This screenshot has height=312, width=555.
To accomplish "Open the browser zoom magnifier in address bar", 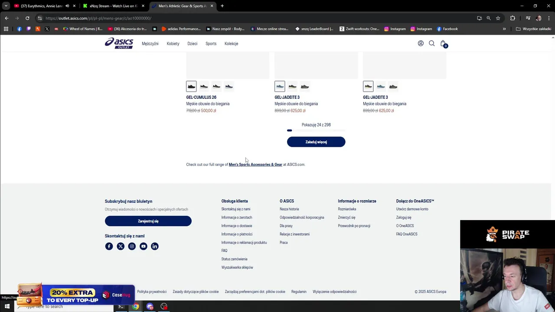I will point(489,18).
